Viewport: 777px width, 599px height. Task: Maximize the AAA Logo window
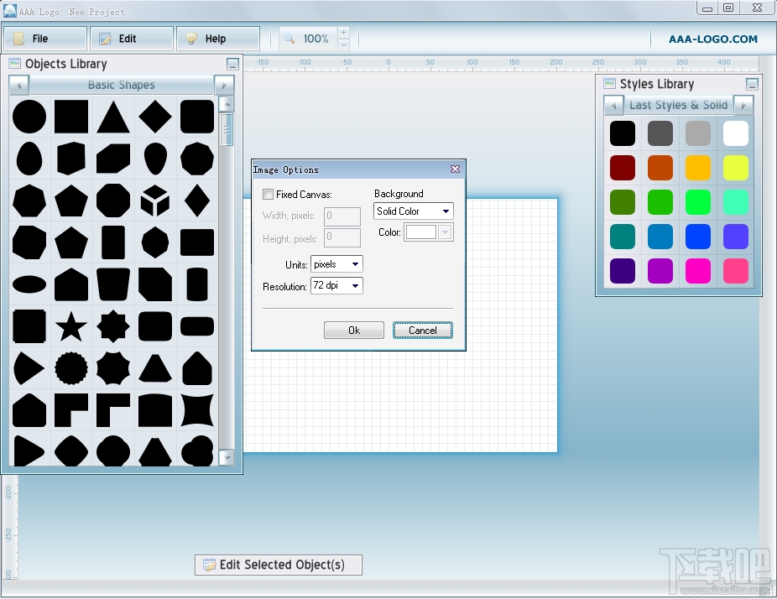728,8
